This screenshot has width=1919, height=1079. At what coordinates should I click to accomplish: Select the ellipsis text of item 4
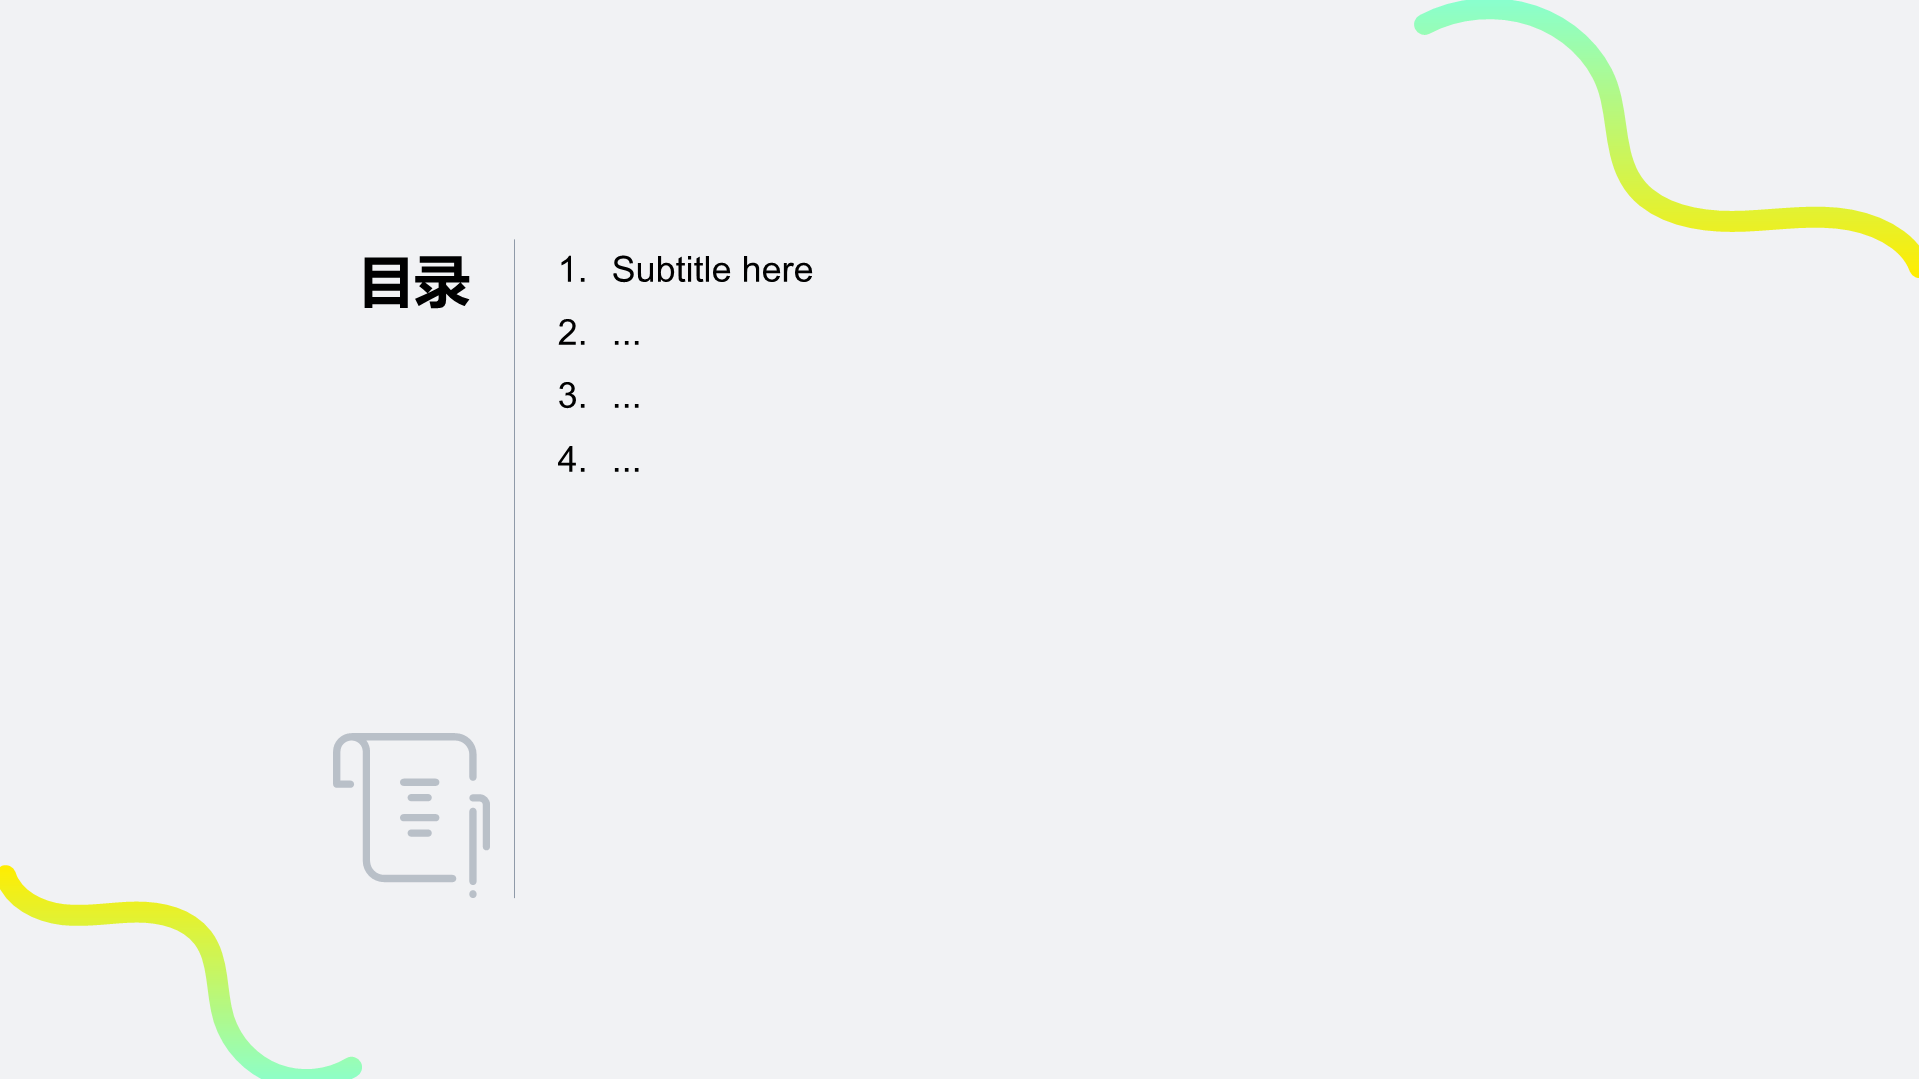coord(626,467)
